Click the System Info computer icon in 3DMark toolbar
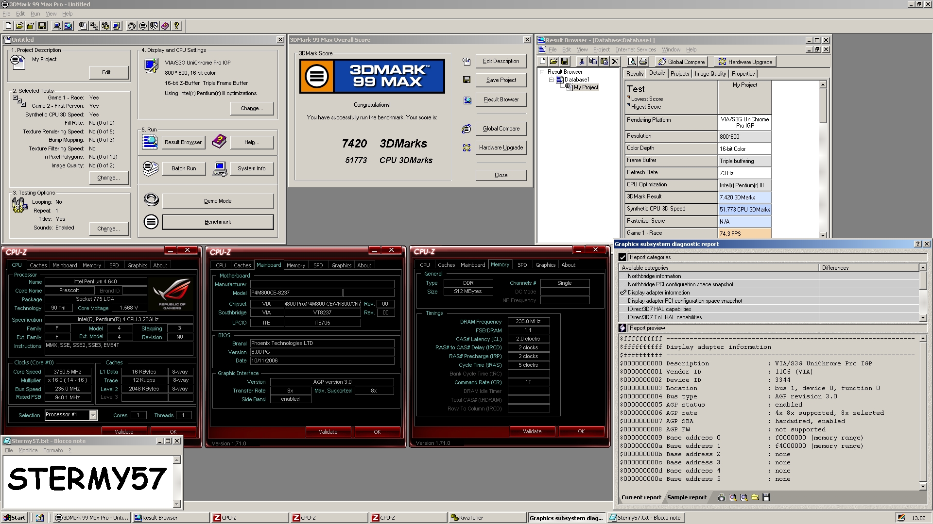The image size is (933, 524). point(57,26)
